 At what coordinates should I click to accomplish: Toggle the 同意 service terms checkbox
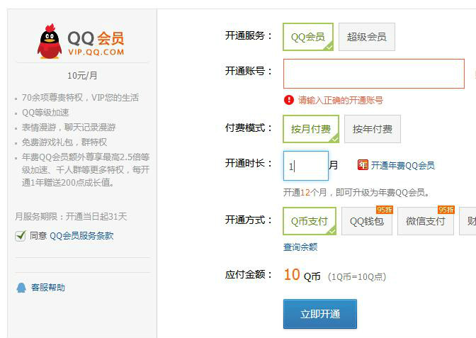pyautogui.click(x=21, y=236)
